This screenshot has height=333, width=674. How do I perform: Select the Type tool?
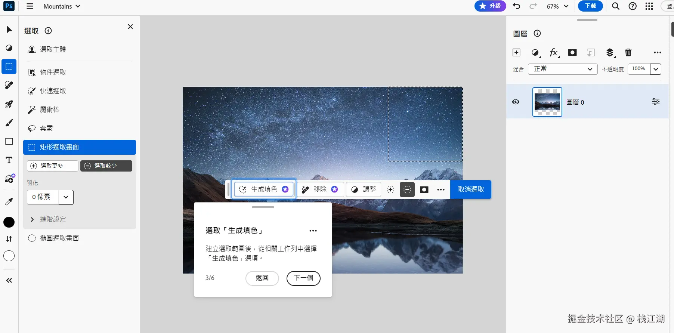coord(9,160)
